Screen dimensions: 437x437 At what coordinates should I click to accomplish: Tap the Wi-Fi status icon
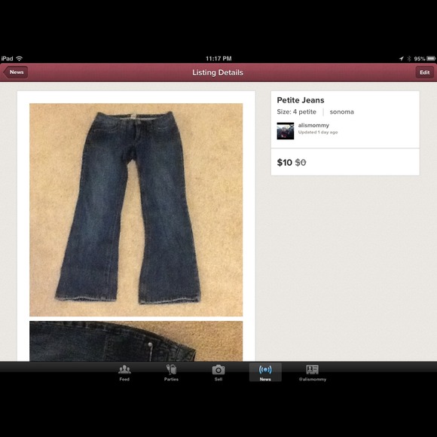coord(20,59)
